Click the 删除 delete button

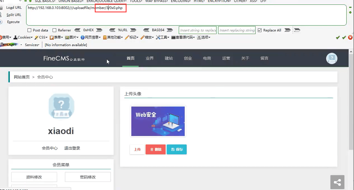(155, 150)
